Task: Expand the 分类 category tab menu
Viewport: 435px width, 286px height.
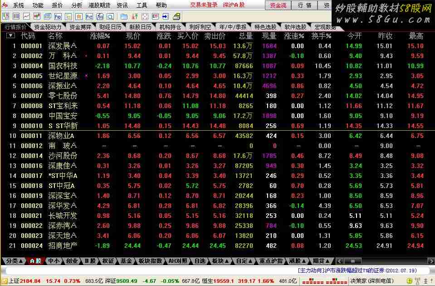Action: [x=14, y=261]
